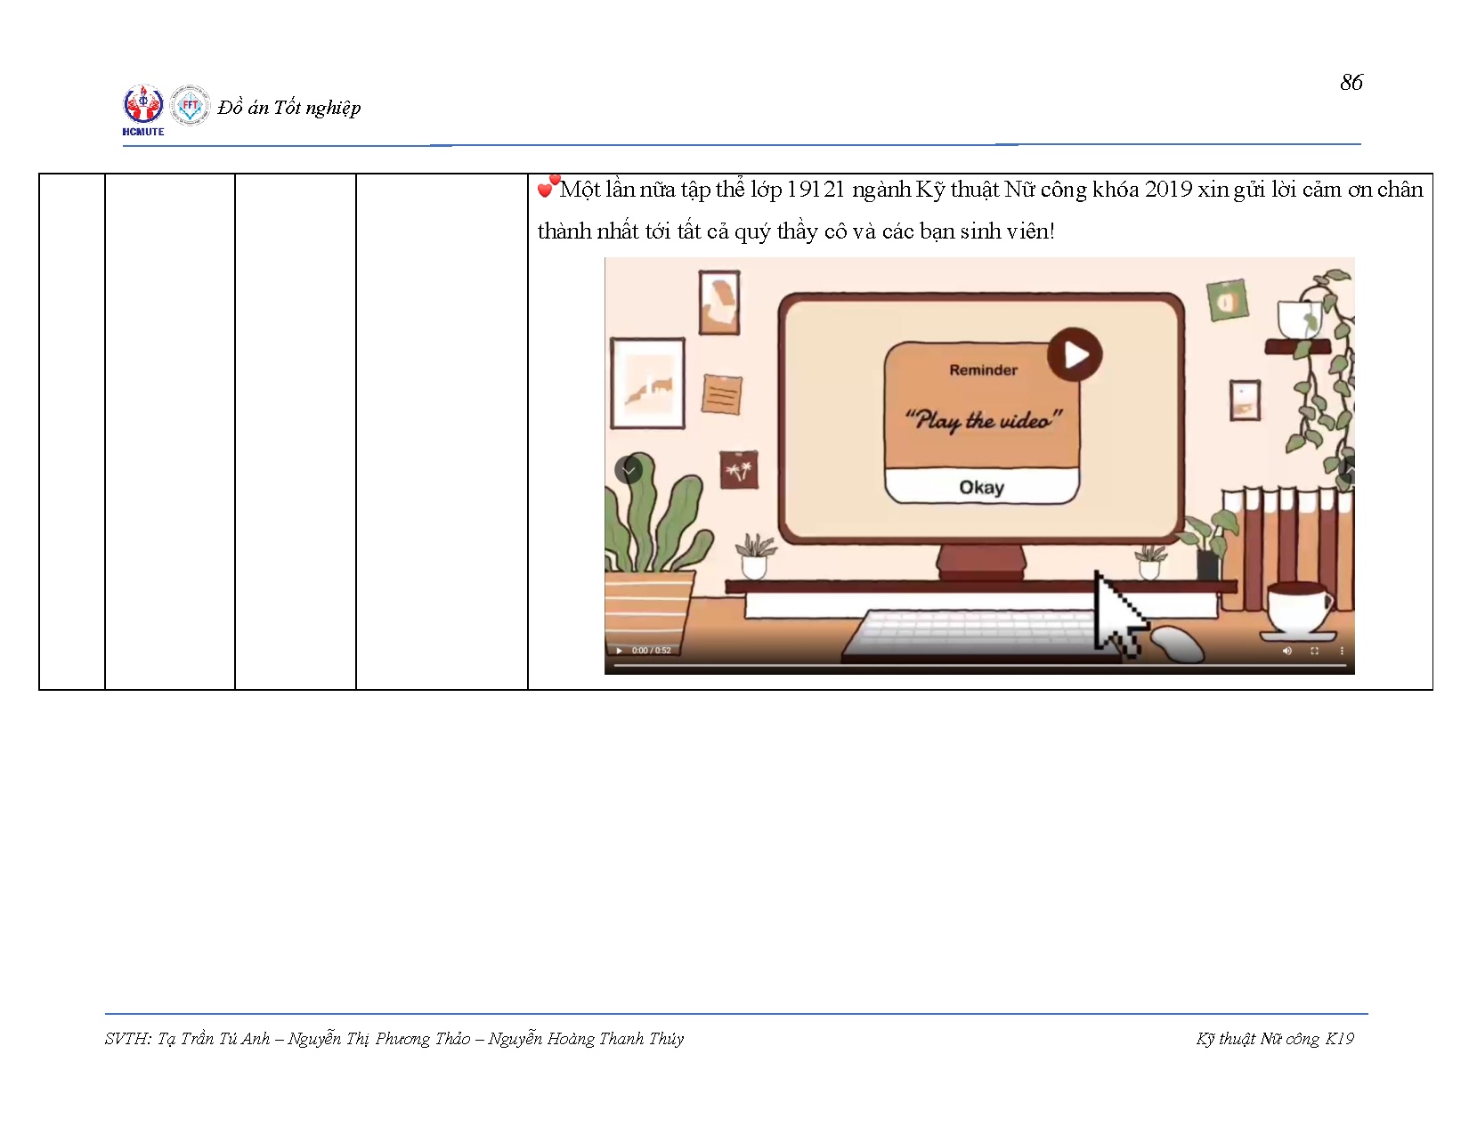Open the video's three-dot more options menu
Image resolution: width=1469 pixels, height=1135 pixels.
pyautogui.click(x=1342, y=651)
